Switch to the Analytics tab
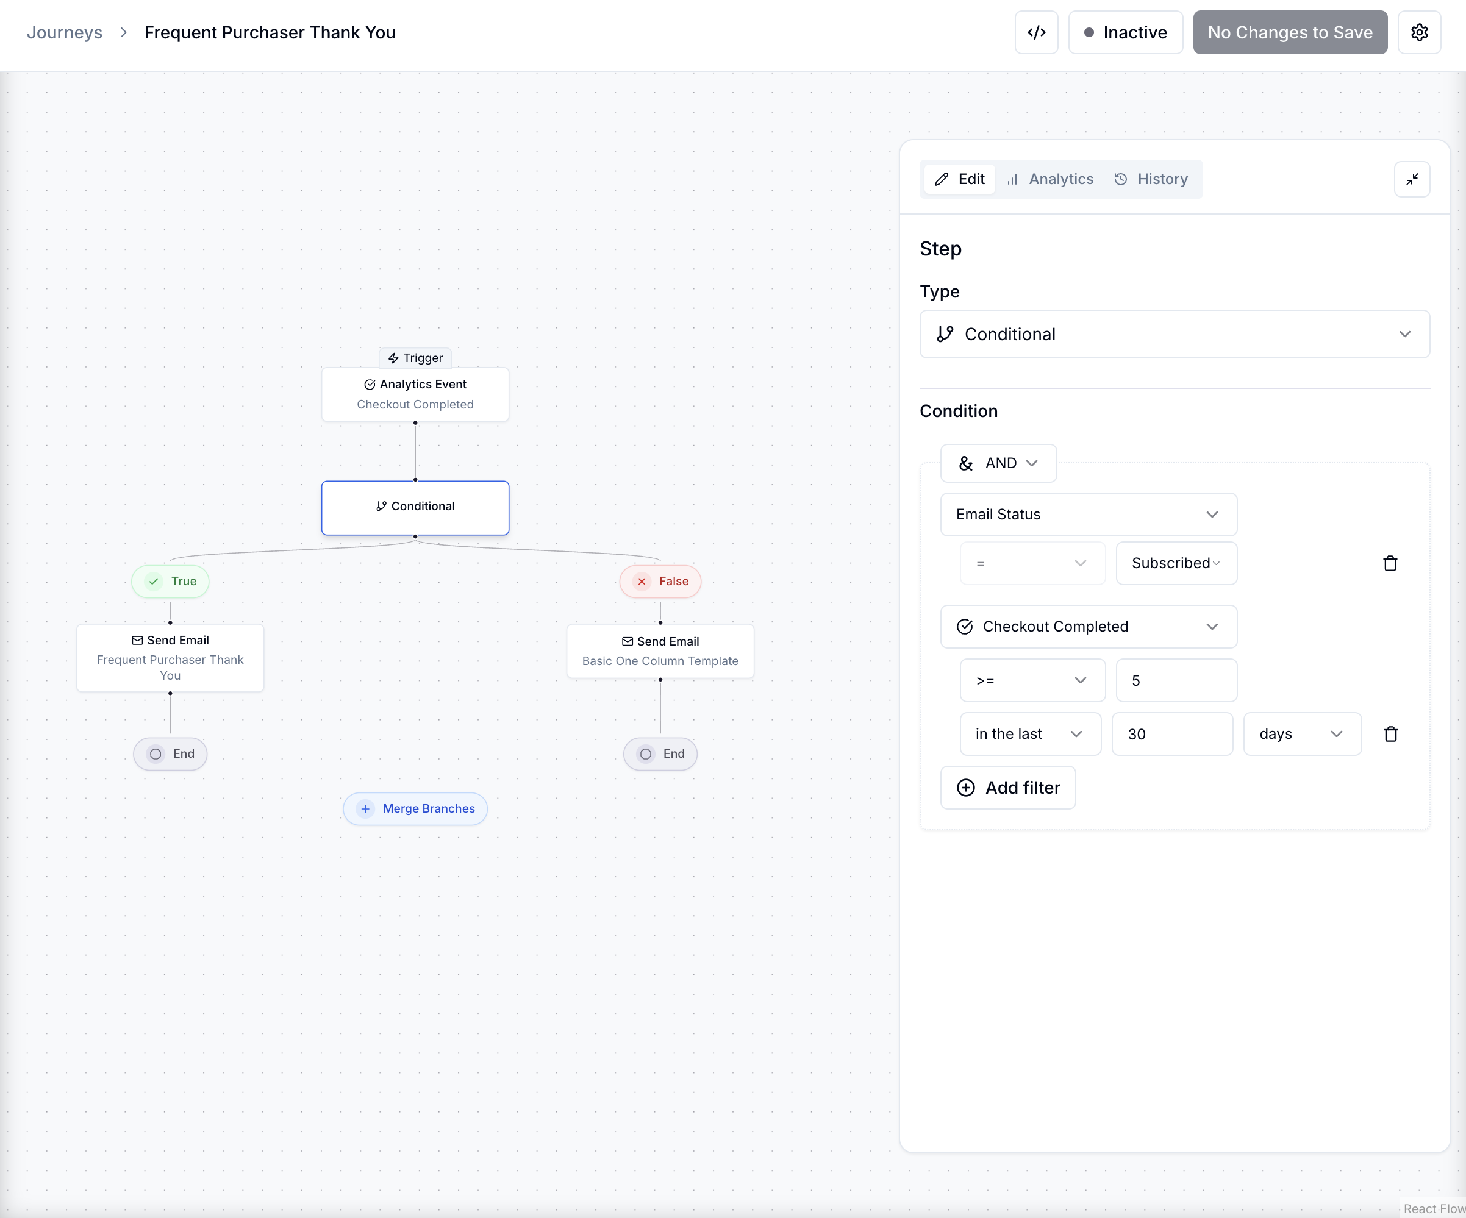Screen dimensions: 1466x1218 click(x=1049, y=179)
